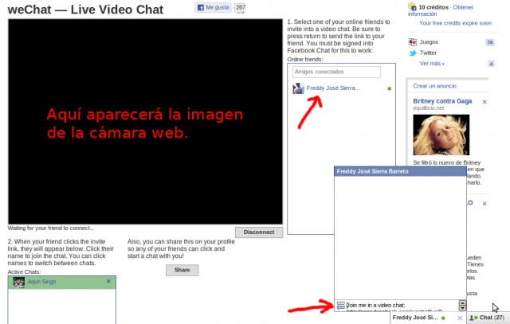
Task: Open the Juegos games icon
Action: tap(413, 42)
